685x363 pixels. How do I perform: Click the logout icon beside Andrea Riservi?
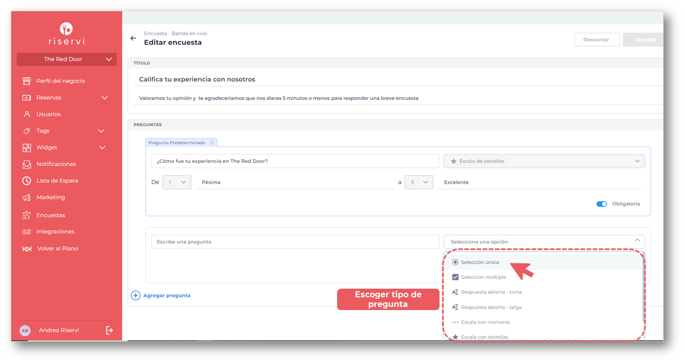pos(109,330)
